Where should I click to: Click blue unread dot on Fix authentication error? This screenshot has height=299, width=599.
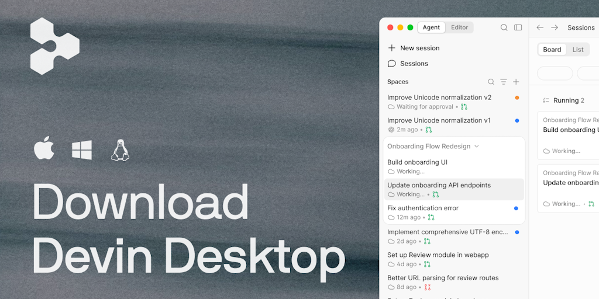[x=516, y=208]
